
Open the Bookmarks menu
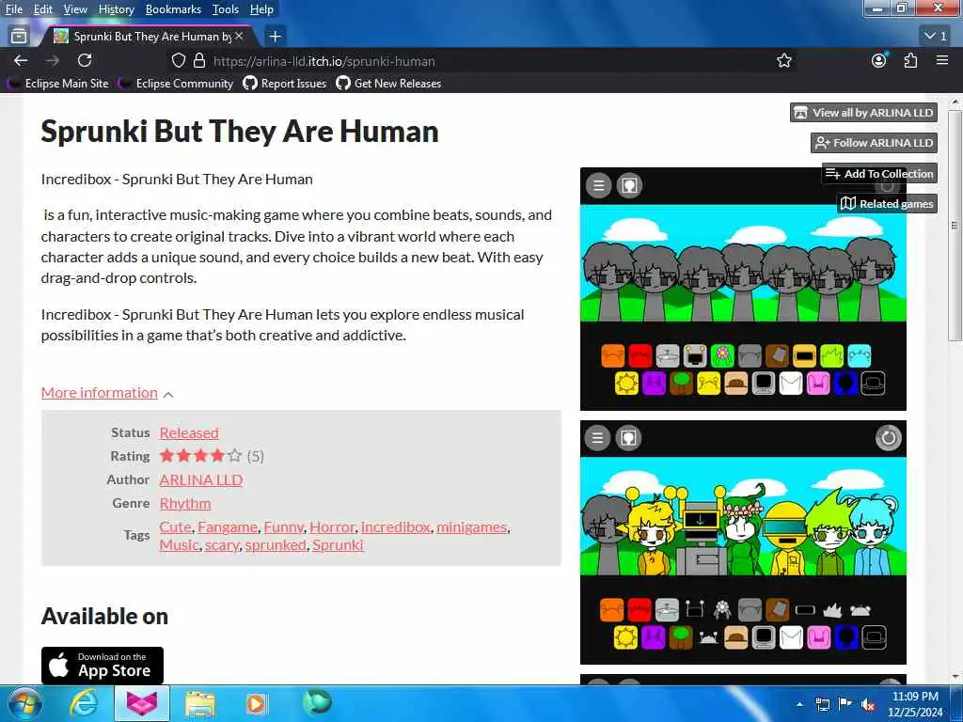[173, 9]
